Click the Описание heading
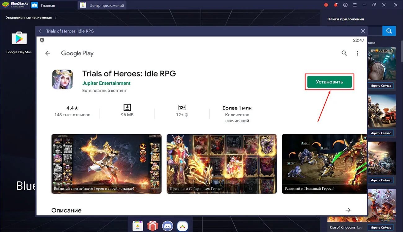Viewport: 403px width, 232px height. (x=66, y=210)
